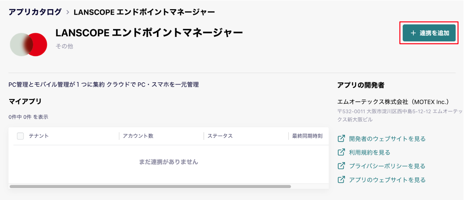This screenshot has width=464, height=200.
Task: Click the ステータス column header
Action: click(x=220, y=136)
